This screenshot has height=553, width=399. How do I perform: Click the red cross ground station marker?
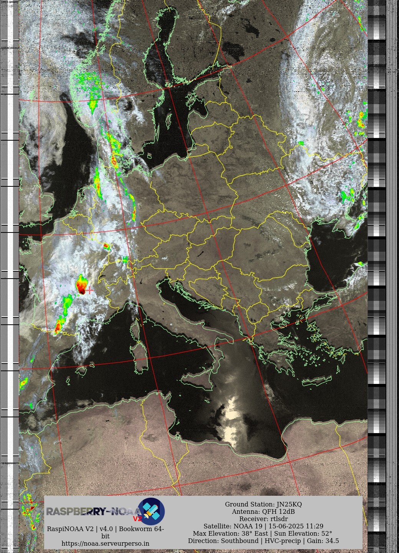pos(89,291)
